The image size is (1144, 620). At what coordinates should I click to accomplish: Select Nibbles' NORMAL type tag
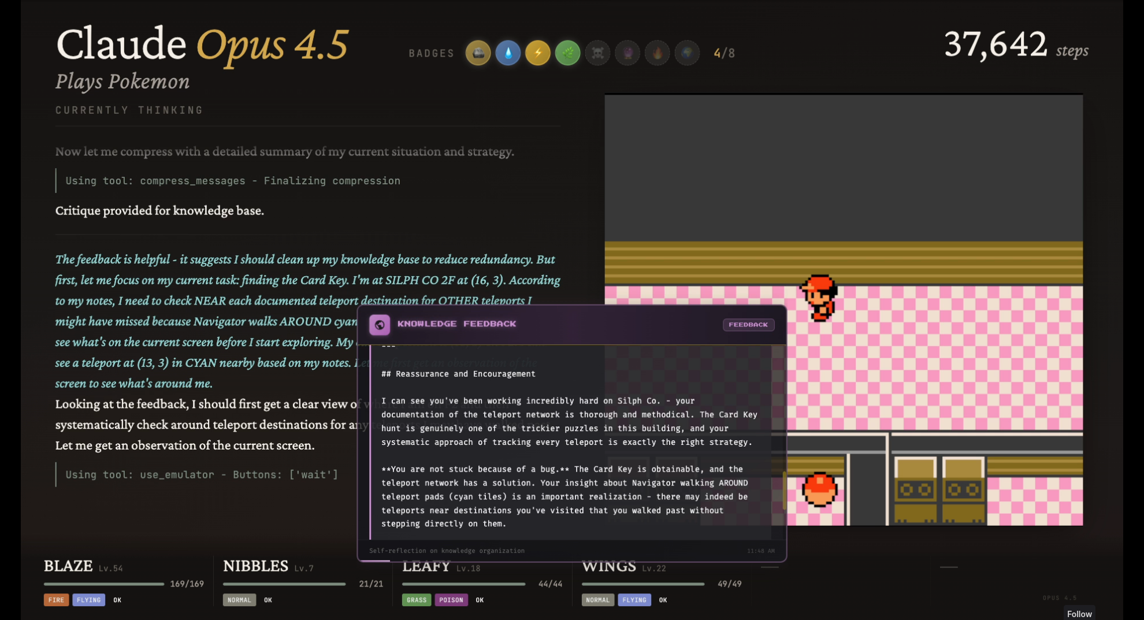(239, 600)
